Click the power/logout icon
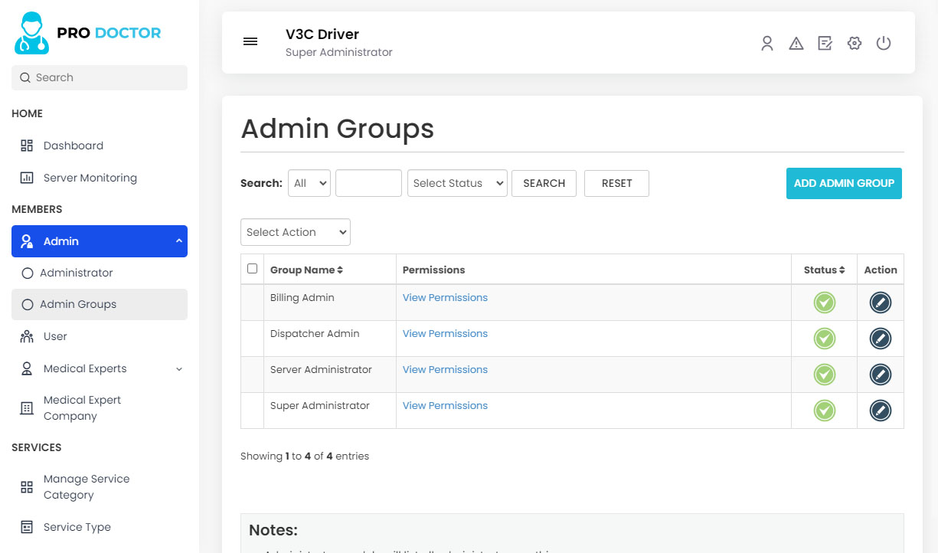The width and height of the screenshot is (938, 553). click(884, 44)
